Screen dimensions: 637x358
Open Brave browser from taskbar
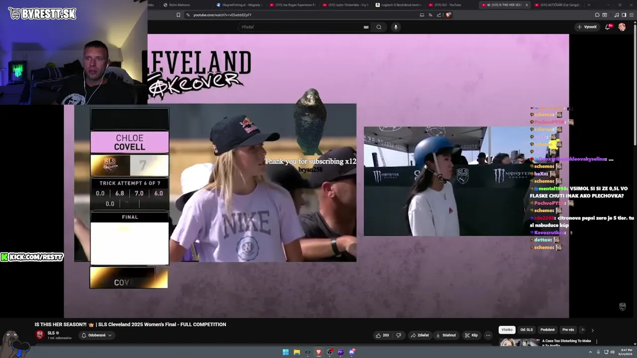(318, 352)
